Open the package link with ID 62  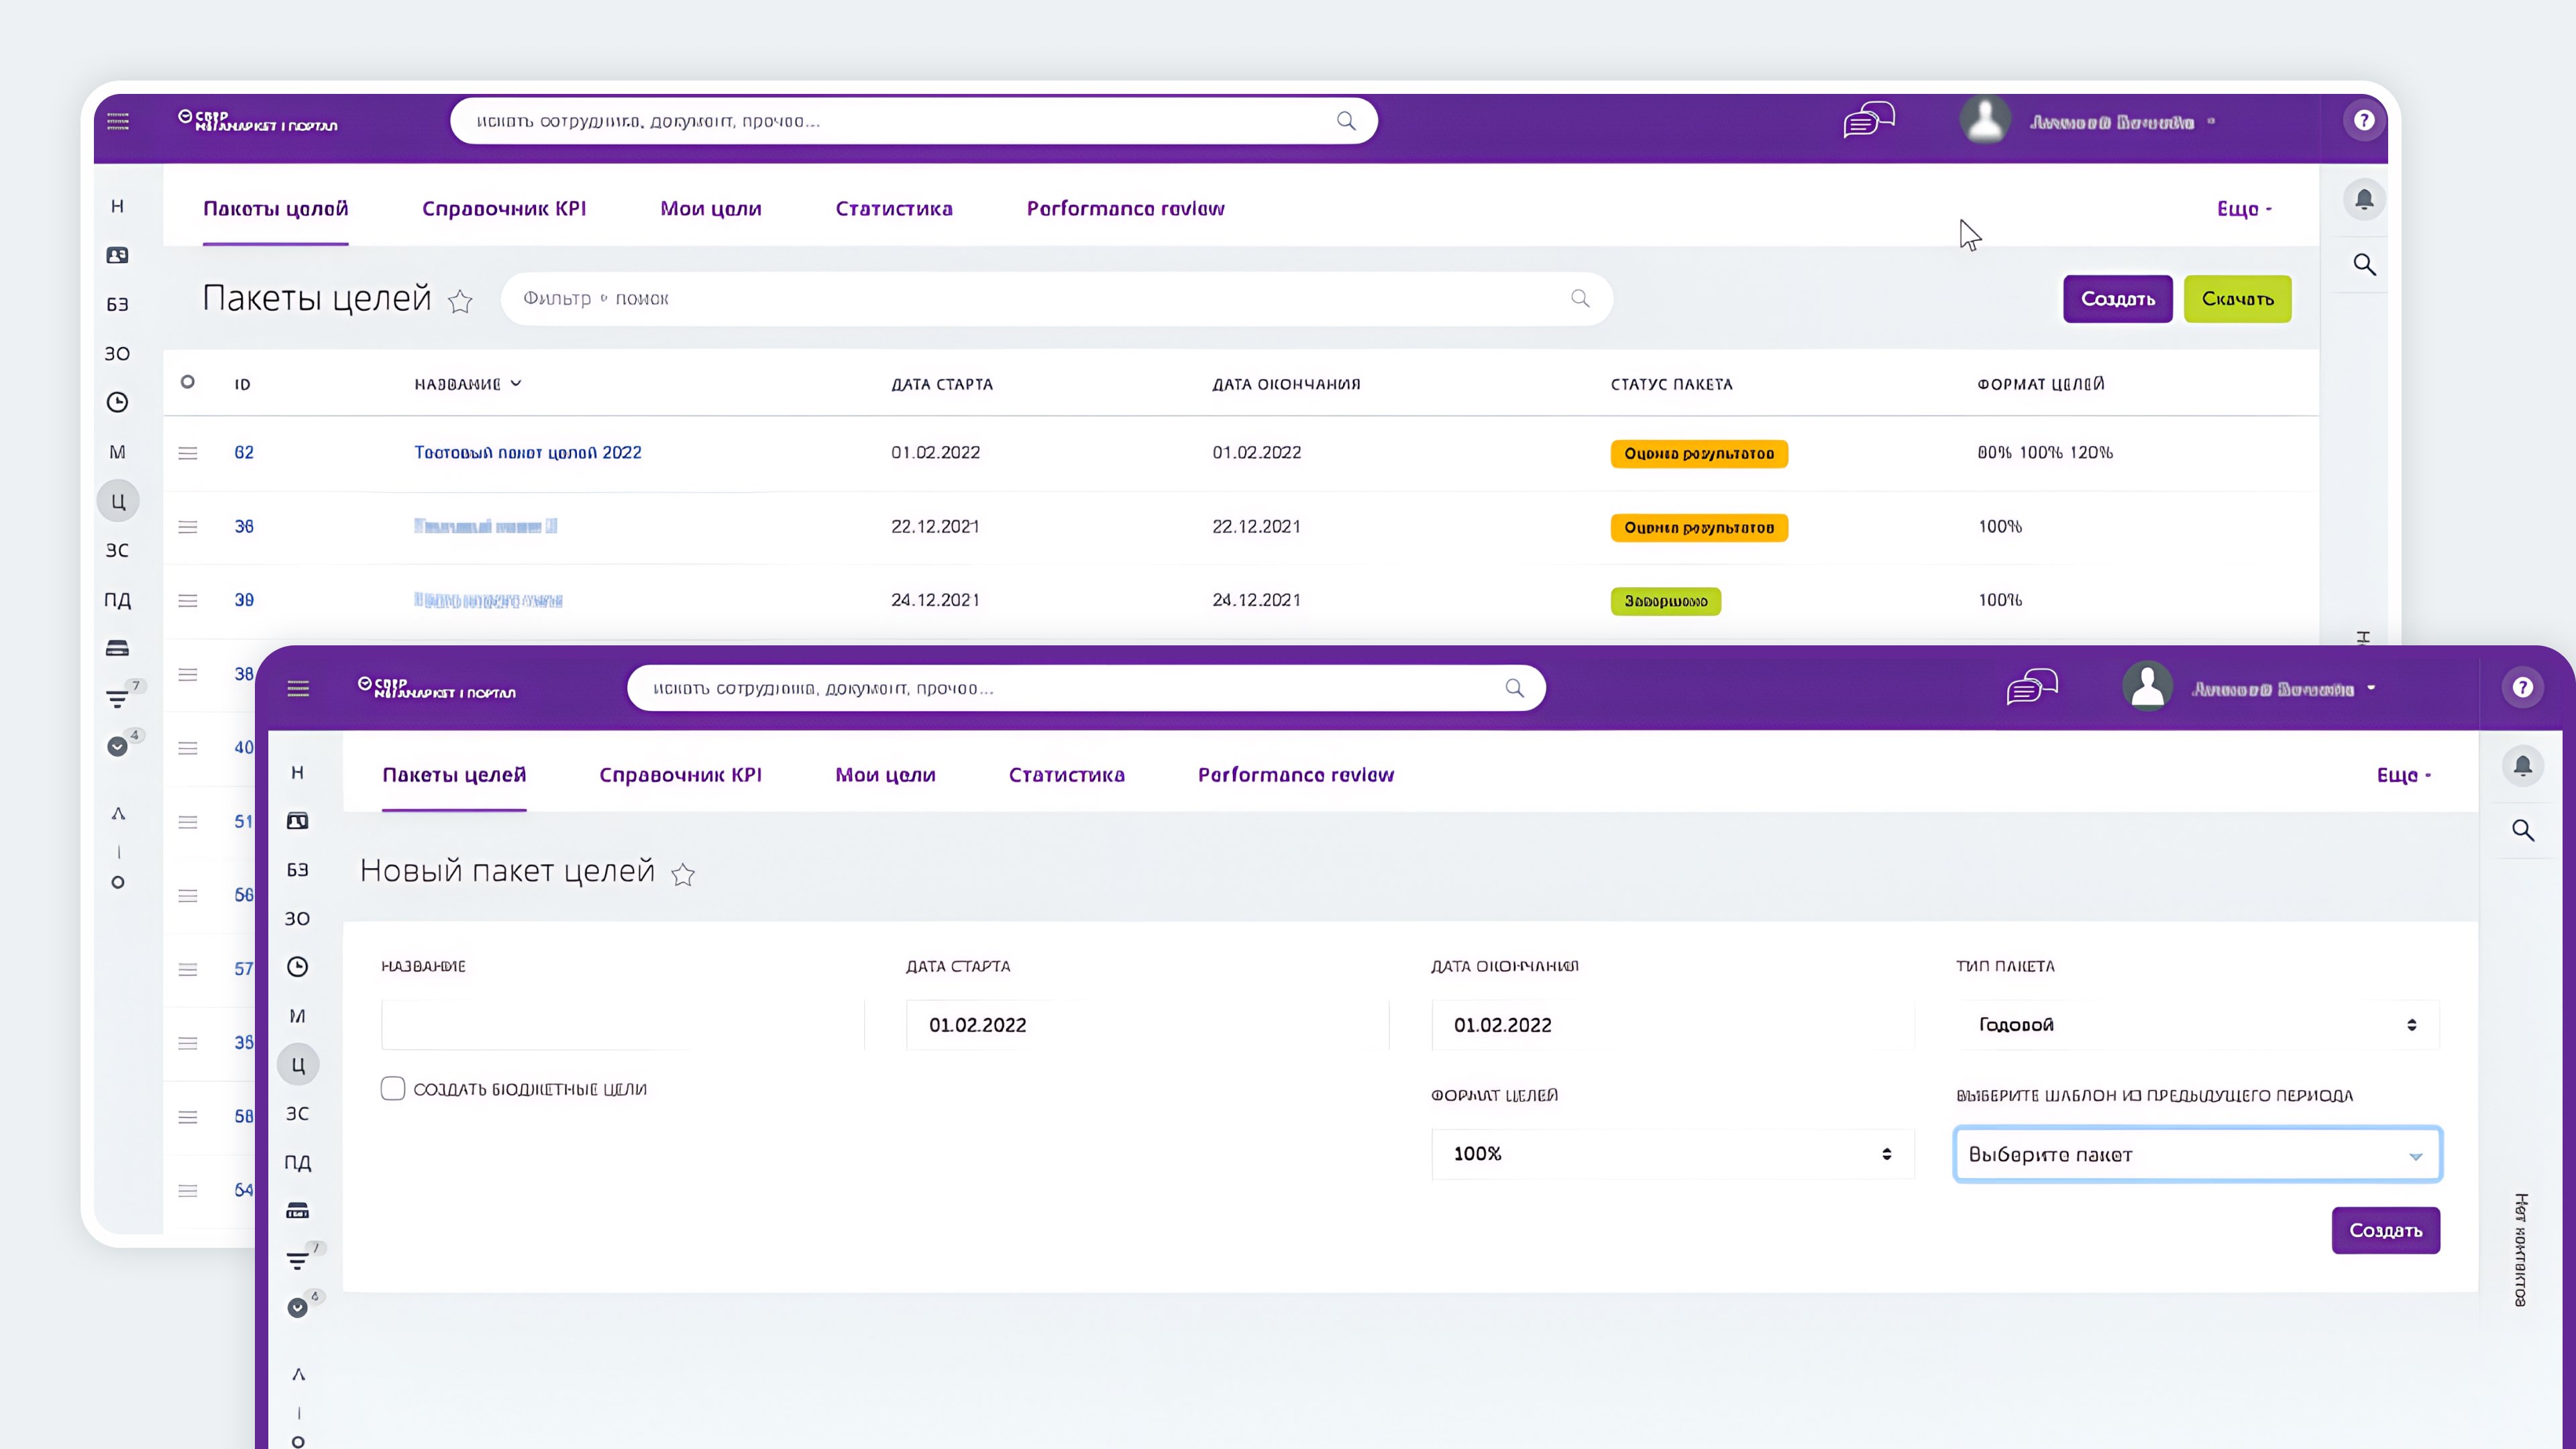pyautogui.click(x=244, y=452)
